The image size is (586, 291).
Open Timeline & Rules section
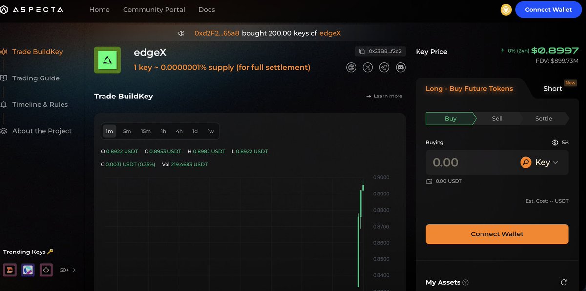[40, 104]
